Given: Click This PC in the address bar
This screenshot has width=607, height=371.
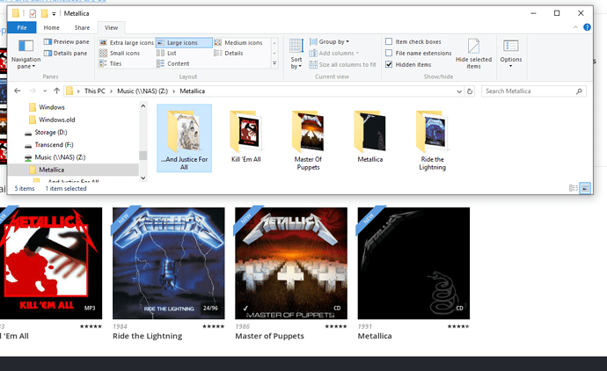Looking at the screenshot, I should pyautogui.click(x=95, y=91).
